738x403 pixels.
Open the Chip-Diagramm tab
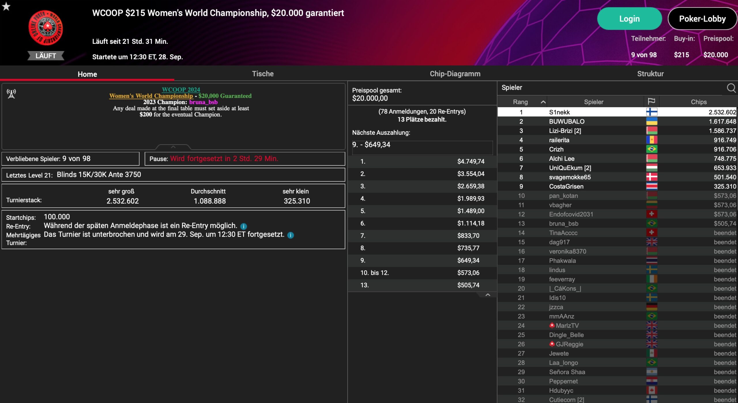[x=455, y=74]
